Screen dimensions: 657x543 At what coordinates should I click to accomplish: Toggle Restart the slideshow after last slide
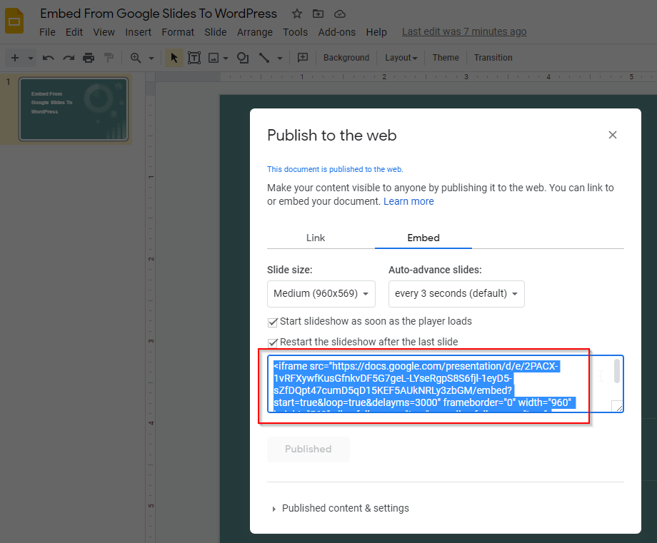click(x=273, y=342)
